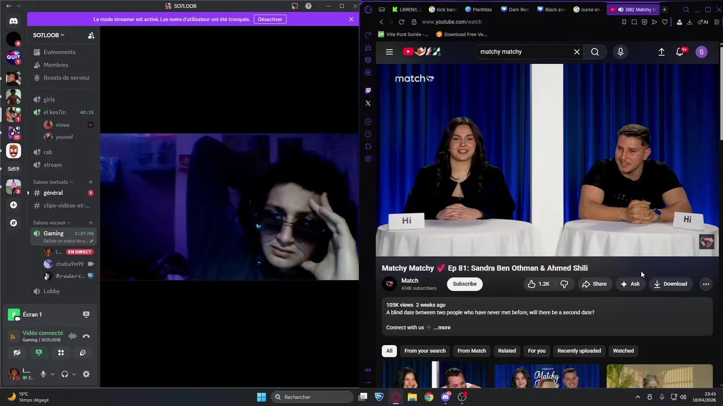Screen dimensions: 723x406
Task: Select Related filter chip
Action: (x=507, y=351)
